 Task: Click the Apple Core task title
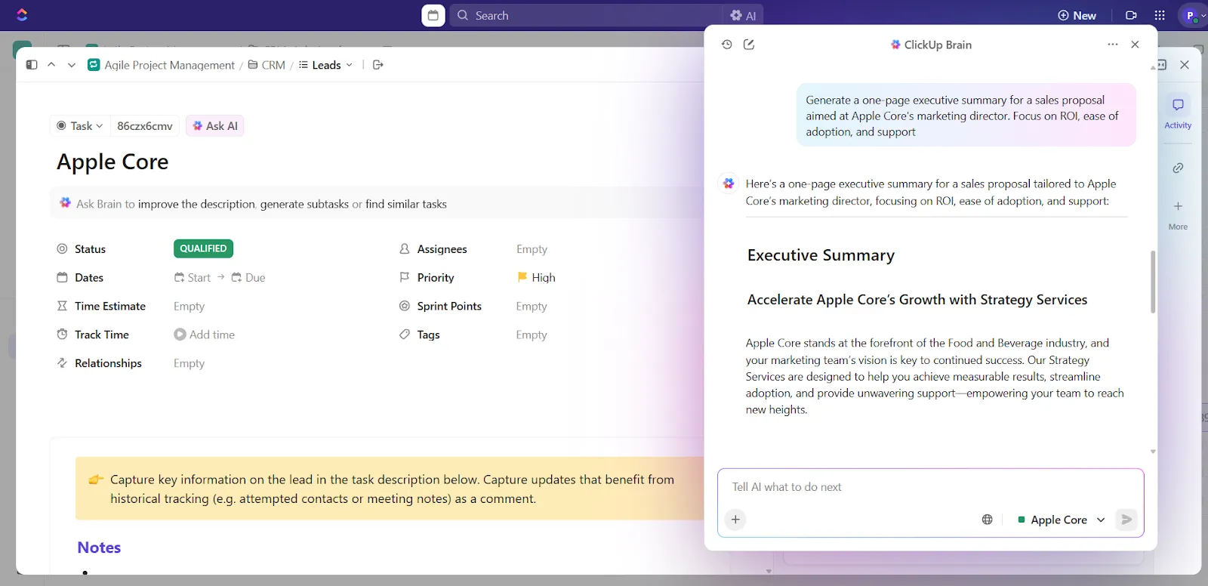tap(112, 162)
